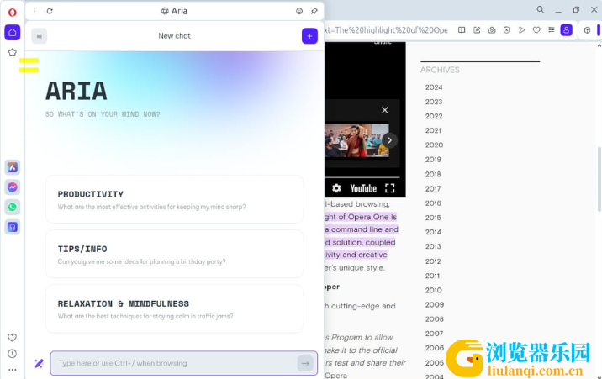602x379 pixels.
Task: Open the ad blocker shield icon
Action: click(x=507, y=30)
